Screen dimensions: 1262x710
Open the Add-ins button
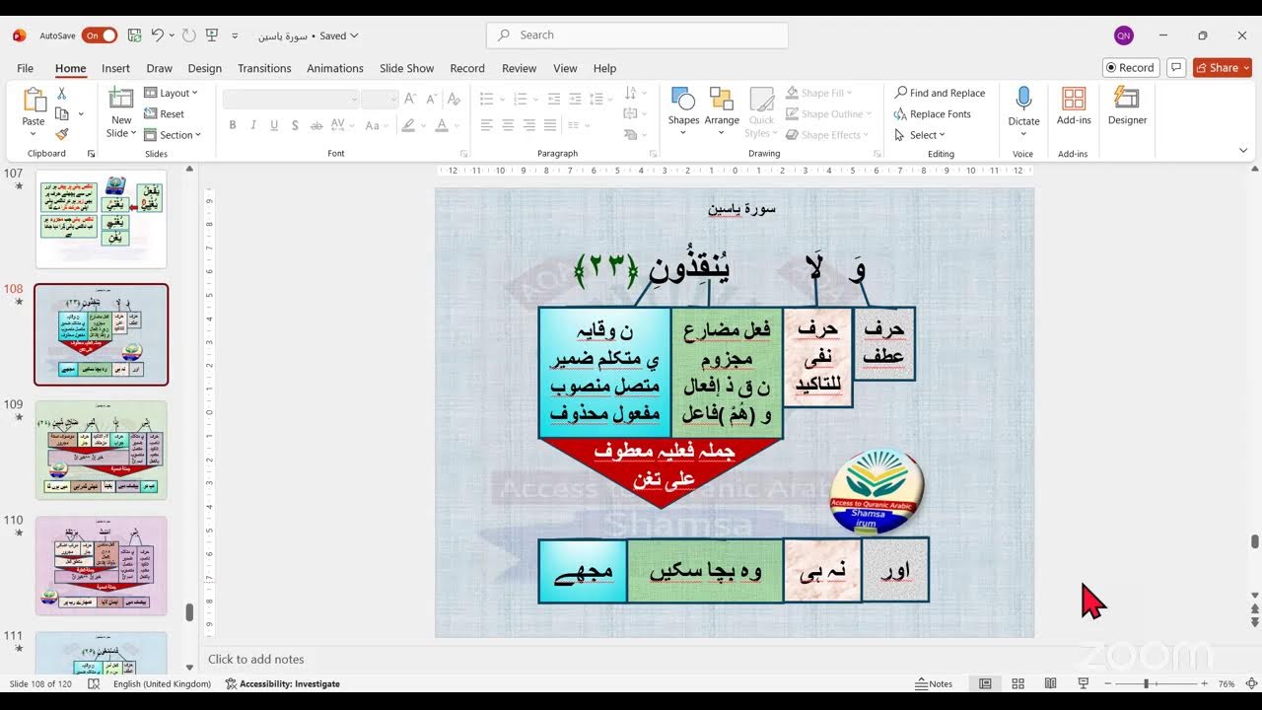tap(1074, 106)
